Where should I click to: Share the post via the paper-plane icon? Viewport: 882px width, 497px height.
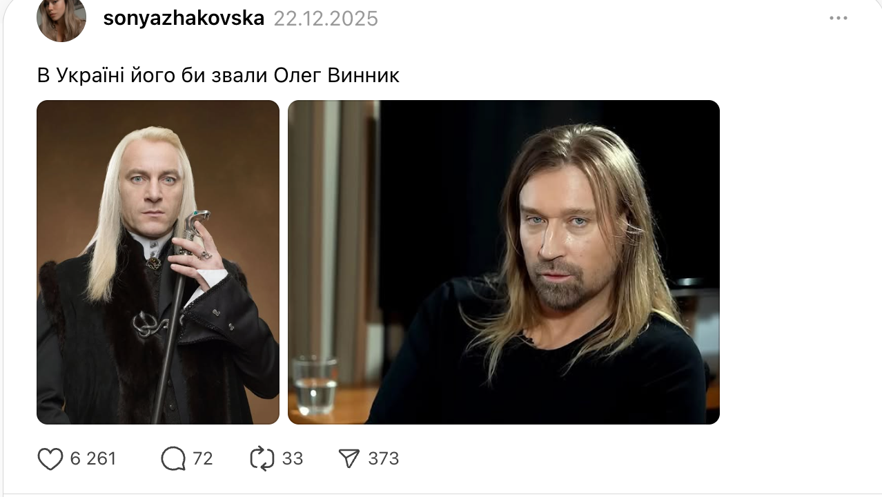349,459
